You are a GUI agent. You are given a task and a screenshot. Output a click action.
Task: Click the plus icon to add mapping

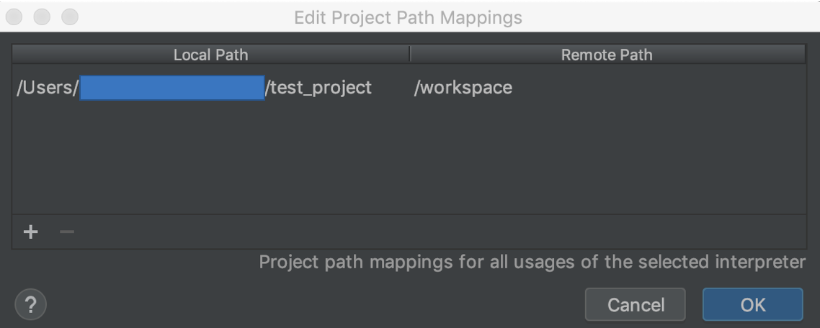click(x=30, y=232)
